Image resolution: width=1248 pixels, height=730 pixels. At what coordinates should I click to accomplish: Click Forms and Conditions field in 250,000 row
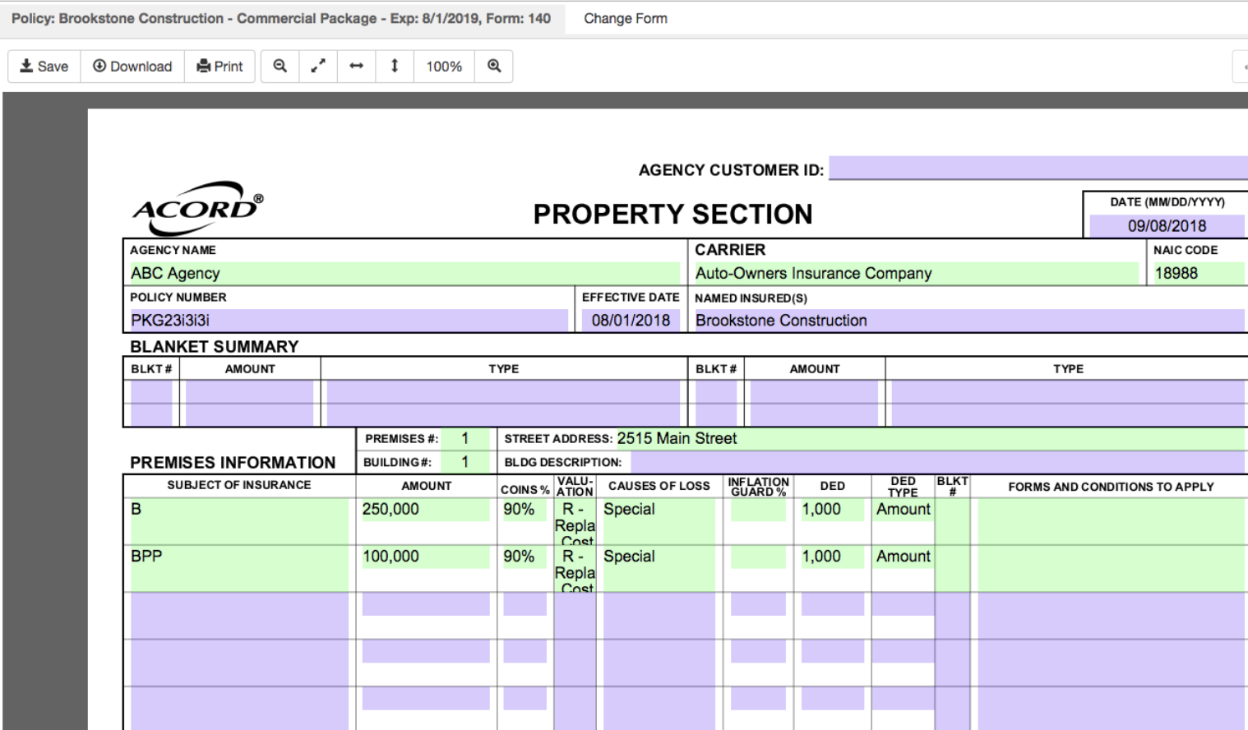click(1112, 521)
